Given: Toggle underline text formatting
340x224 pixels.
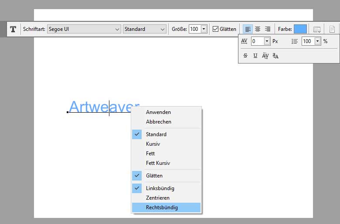Looking at the screenshot, I should click(x=255, y=56).
